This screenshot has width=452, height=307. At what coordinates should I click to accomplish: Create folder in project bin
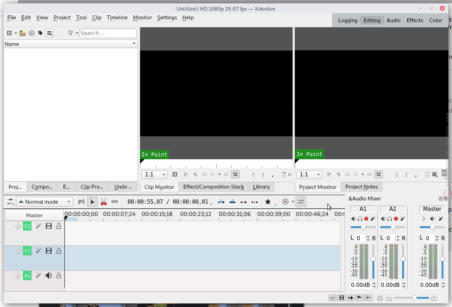click(x=23, y=33)
